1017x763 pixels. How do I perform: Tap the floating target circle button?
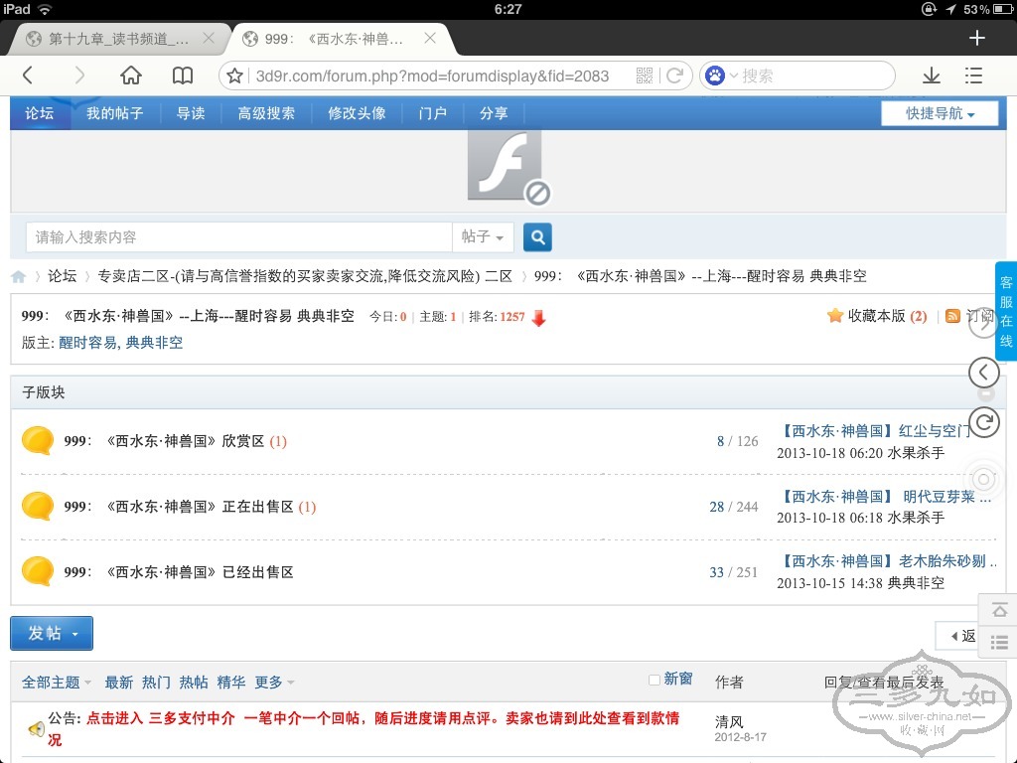pos(984,480)
